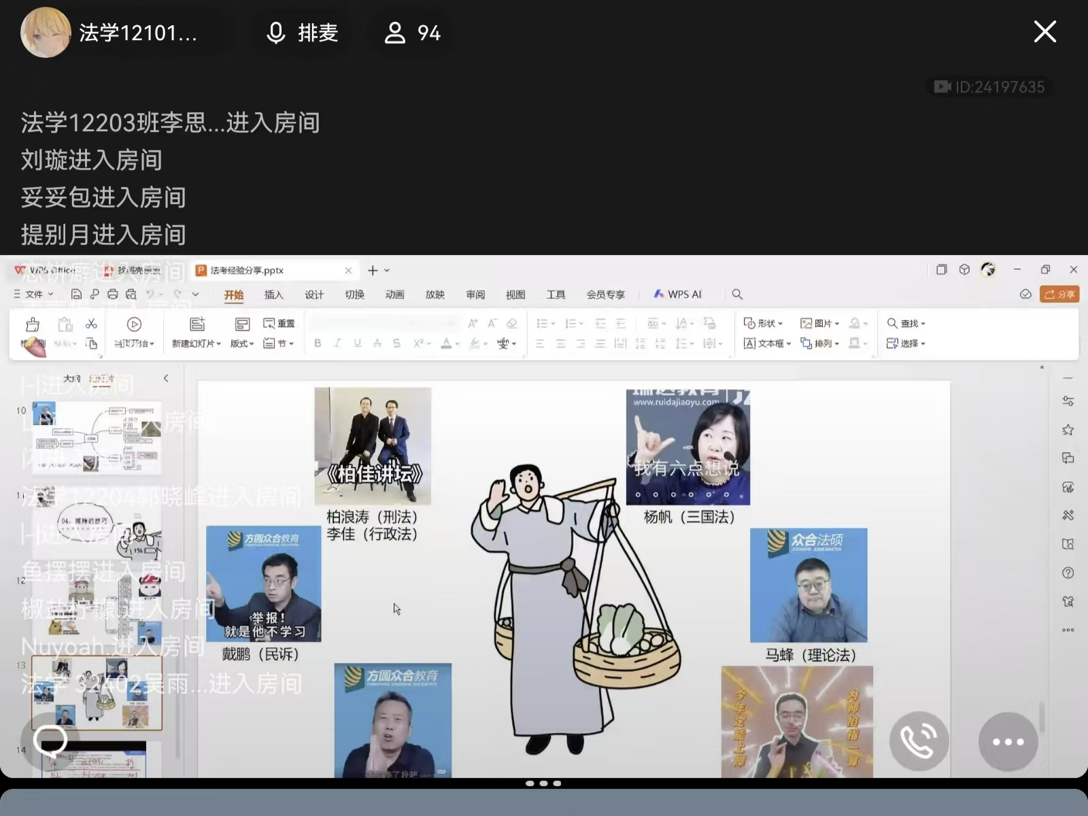Tap the 排麦 microphone queue button

(303, 33)
